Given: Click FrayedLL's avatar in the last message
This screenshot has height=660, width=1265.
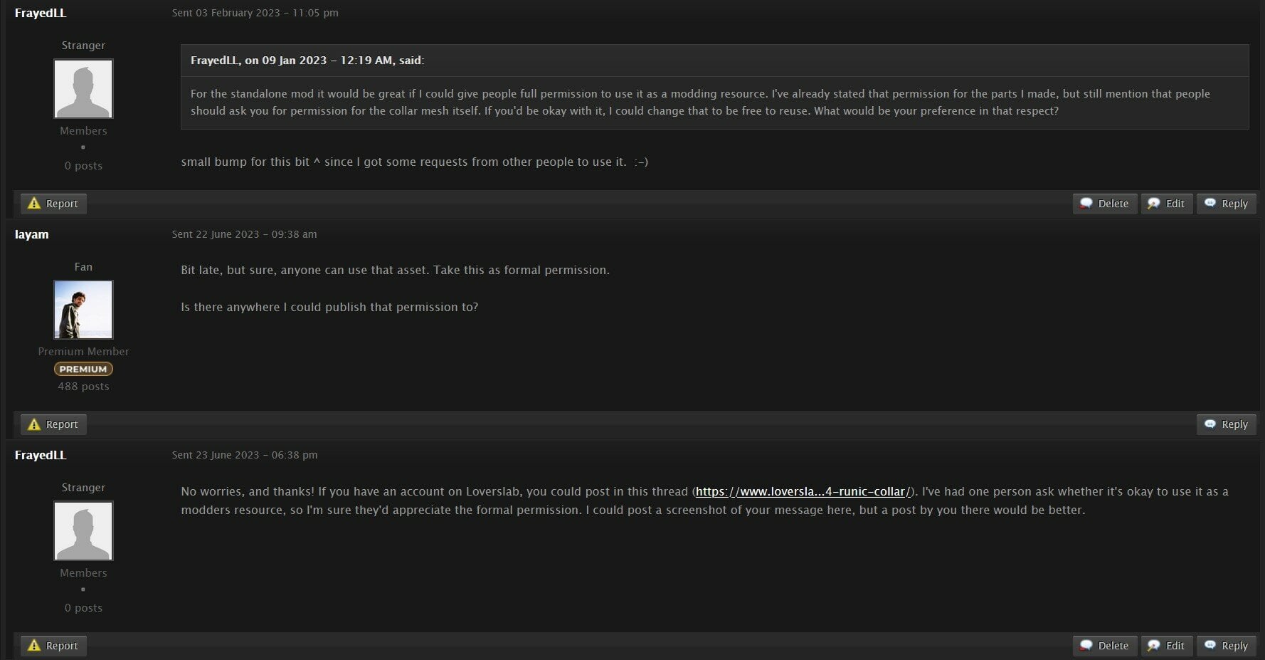Looking at the screenshot, I should 83,530.
